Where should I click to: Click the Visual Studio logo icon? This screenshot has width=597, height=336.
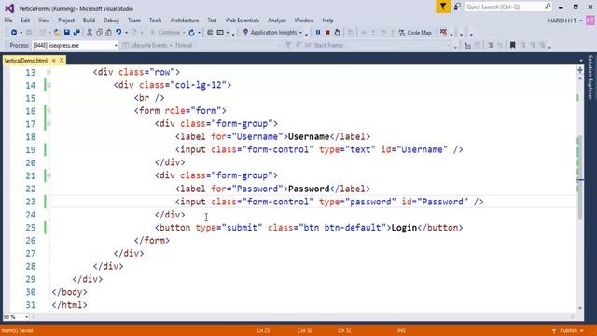tap(9, 8)
